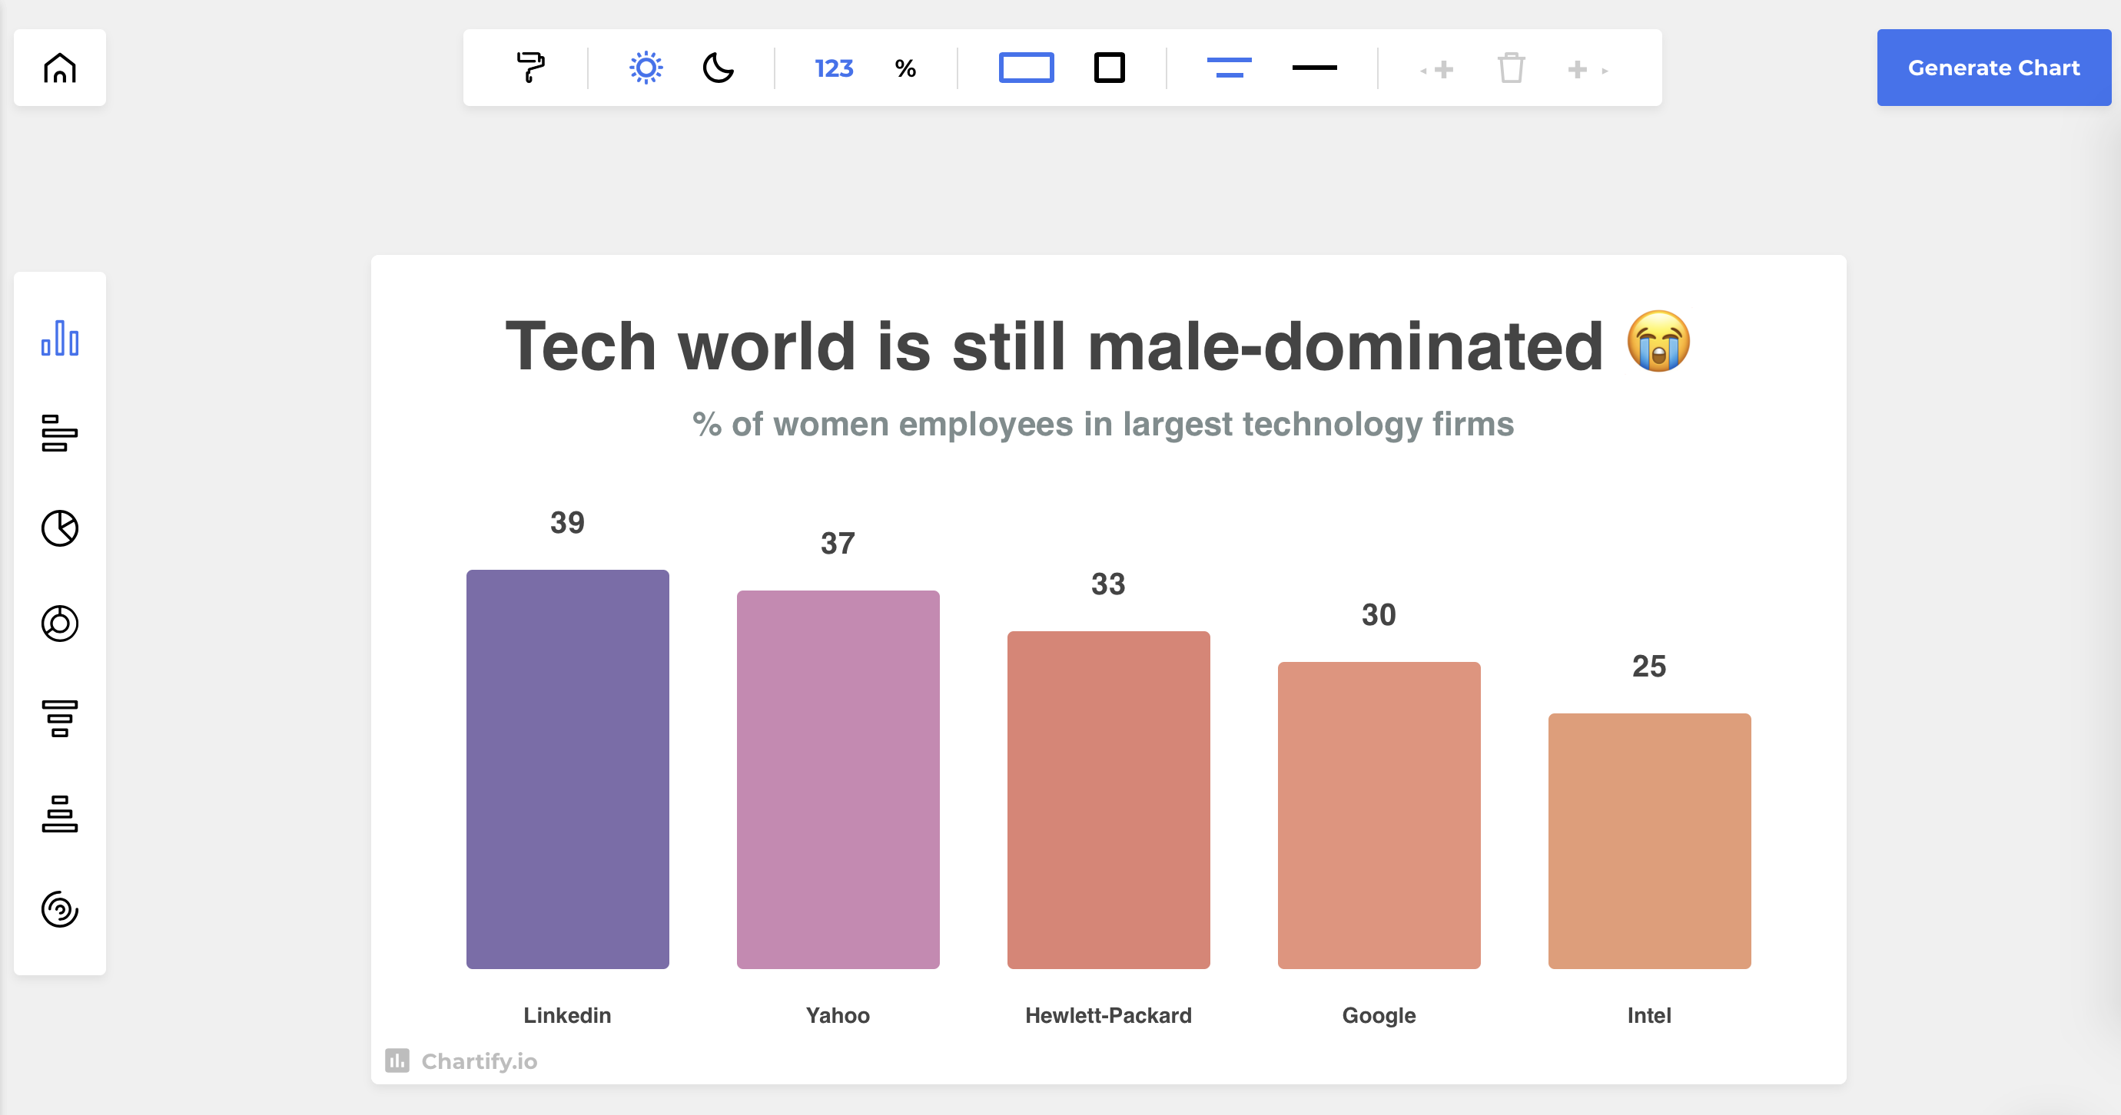This screenshot has width=2121, height=1115.
Task: Select square aspect ratio
Action: (x=1109, y=68)
